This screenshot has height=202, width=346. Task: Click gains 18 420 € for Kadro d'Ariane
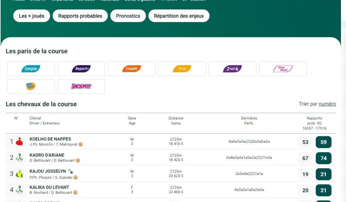tap(176, 160)
